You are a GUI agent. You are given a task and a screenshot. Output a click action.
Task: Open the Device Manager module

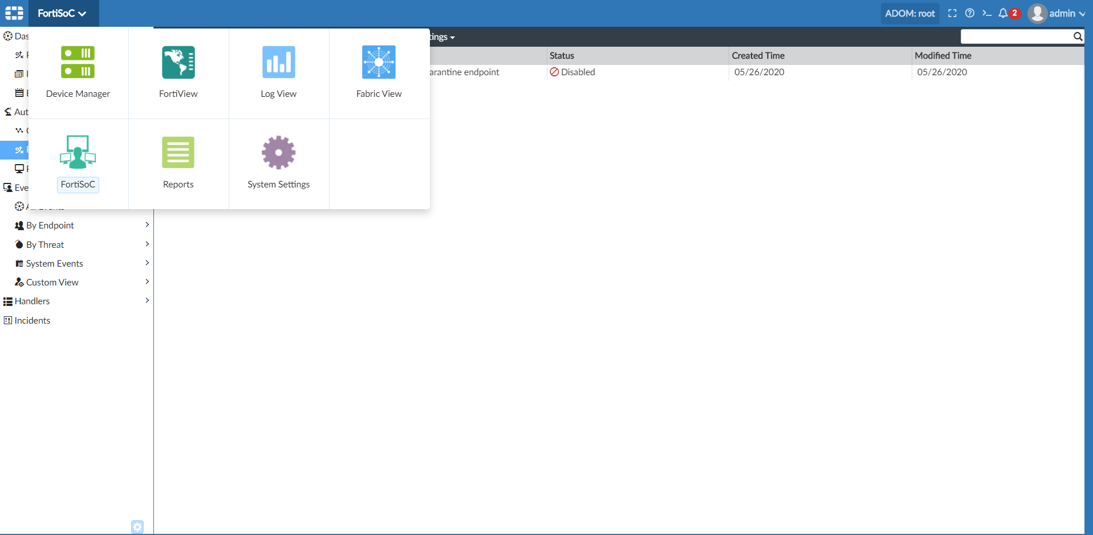(78, 71)
